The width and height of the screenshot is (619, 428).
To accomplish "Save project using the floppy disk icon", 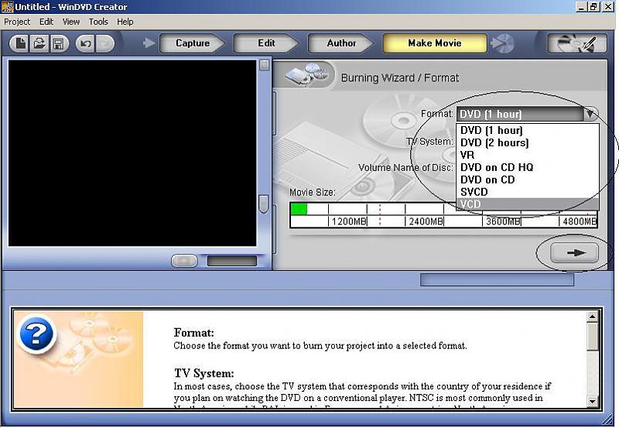I will coord(59,43).
